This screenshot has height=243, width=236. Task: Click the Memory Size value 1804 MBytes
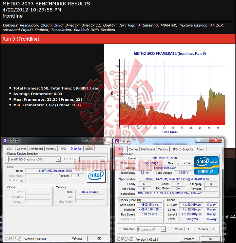click(x=90, y=192)
